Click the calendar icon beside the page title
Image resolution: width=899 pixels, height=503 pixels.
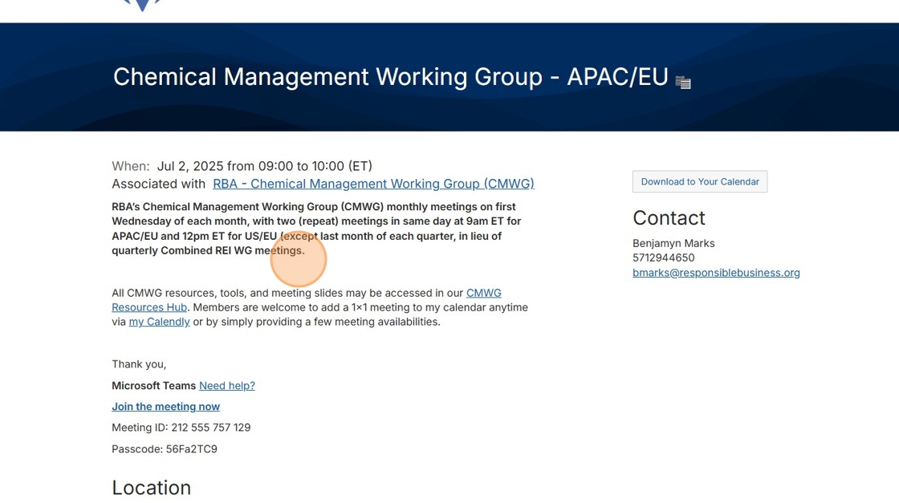click(683, 83)
